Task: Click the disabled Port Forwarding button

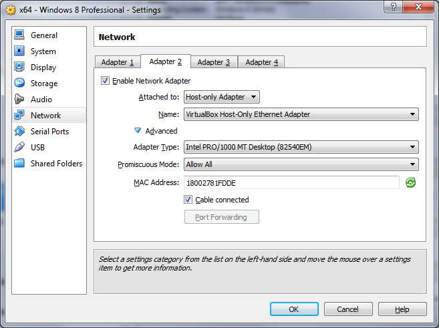Action: click(221, 217)
